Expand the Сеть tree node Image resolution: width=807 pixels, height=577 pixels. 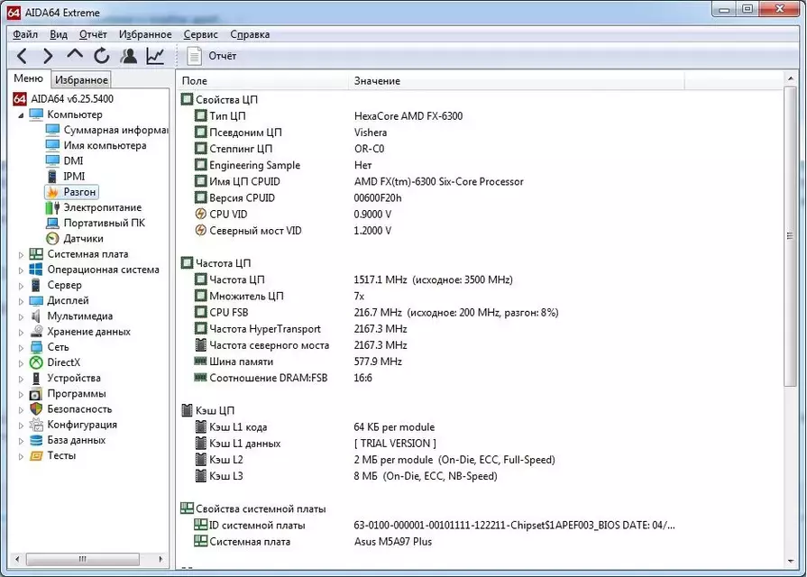point(21,347)
